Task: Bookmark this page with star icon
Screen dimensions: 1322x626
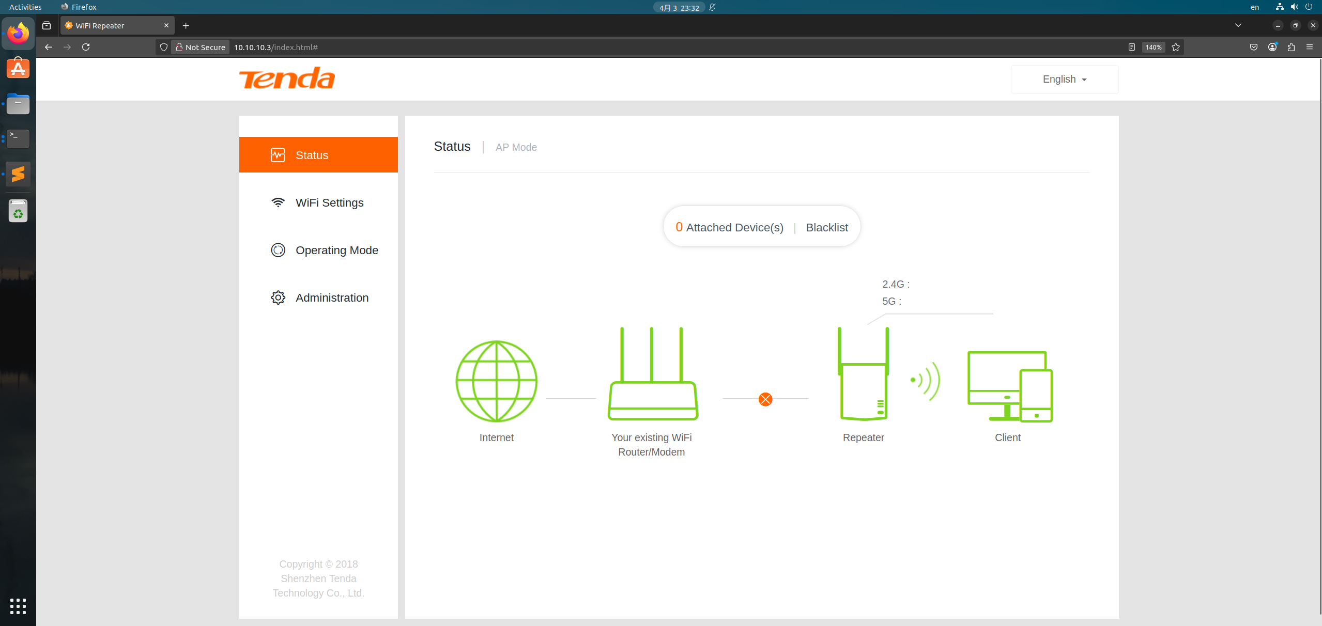Action: click(x=1176, y=47)
